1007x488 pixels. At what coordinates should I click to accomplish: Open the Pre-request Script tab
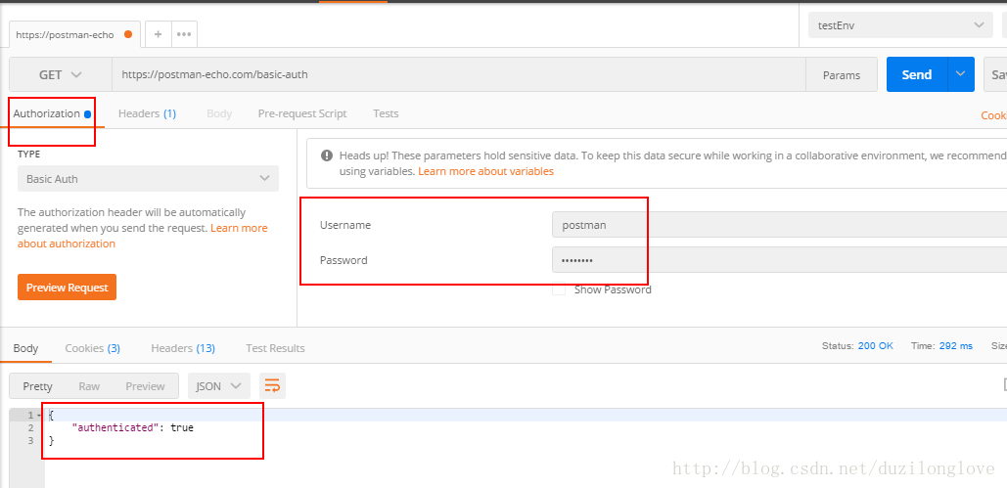[302, 113]
